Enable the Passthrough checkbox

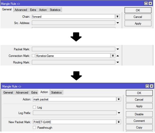point(34,127)
